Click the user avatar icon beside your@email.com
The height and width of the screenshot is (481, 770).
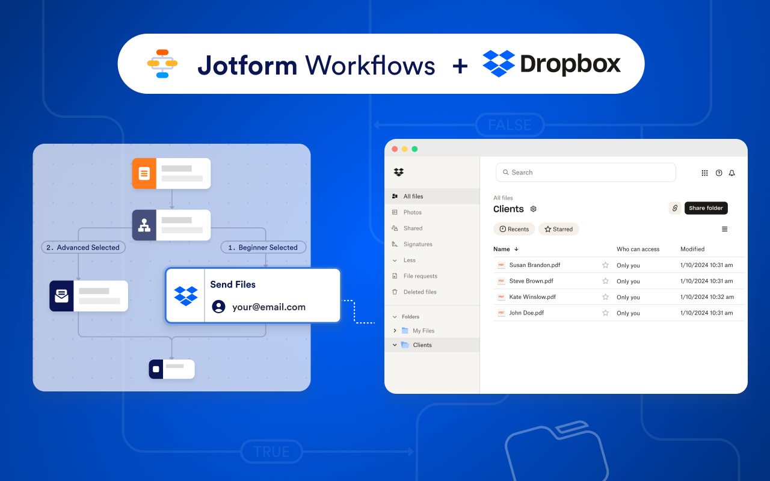219,307
